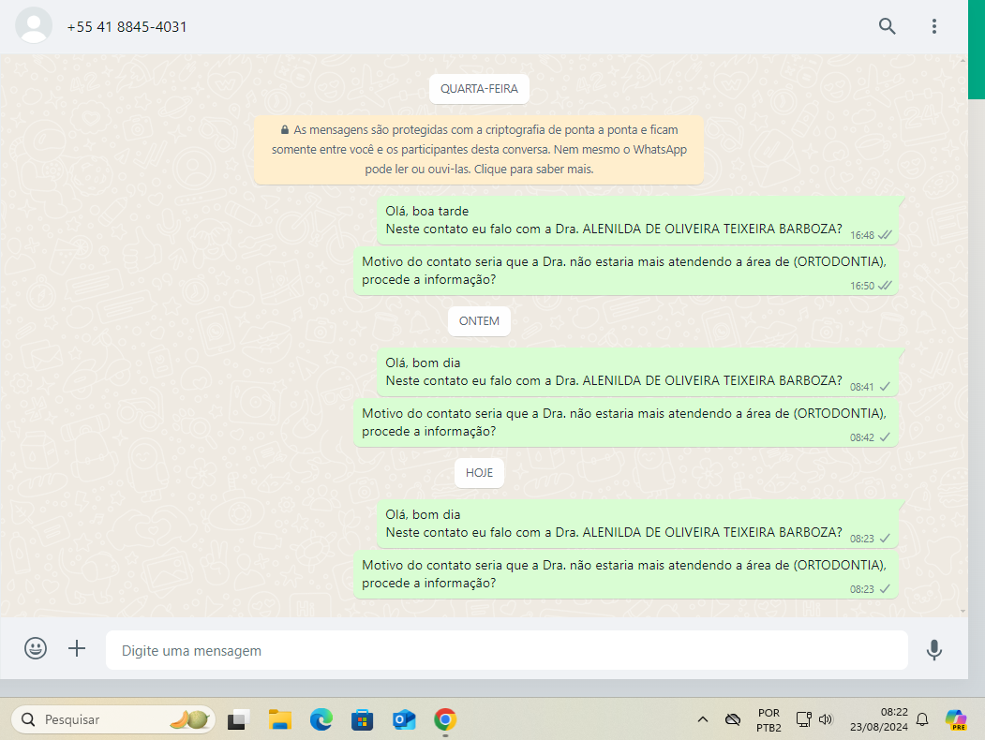Screen dimensions: 985x740
Task: Click the QUARTA-FEIRA date label
Action: (479, 89)
